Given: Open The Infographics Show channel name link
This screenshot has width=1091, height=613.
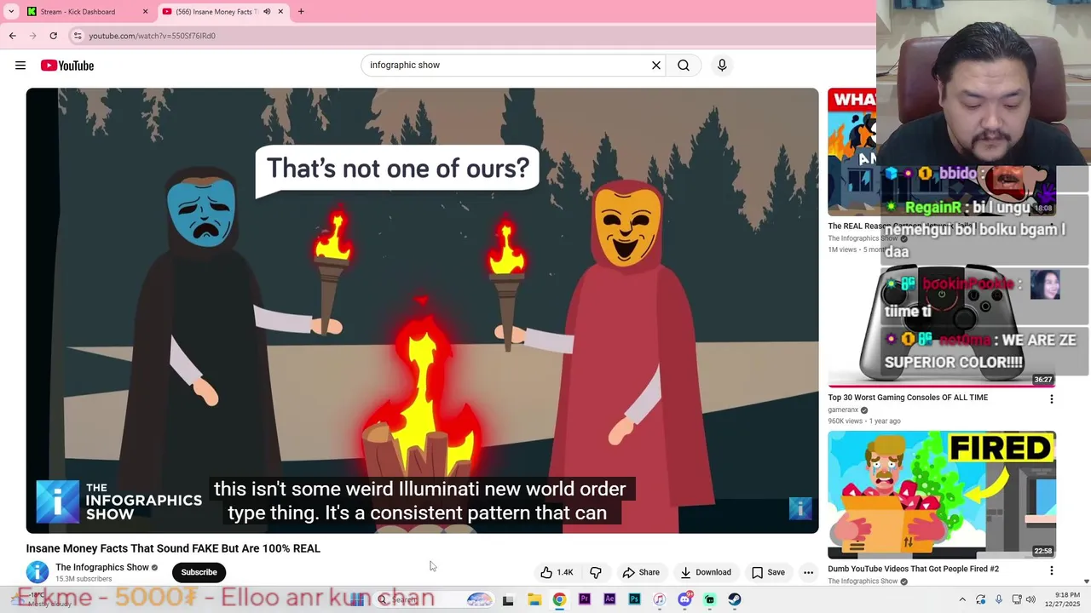Looking at the screenshot, I should click(102, 567).
